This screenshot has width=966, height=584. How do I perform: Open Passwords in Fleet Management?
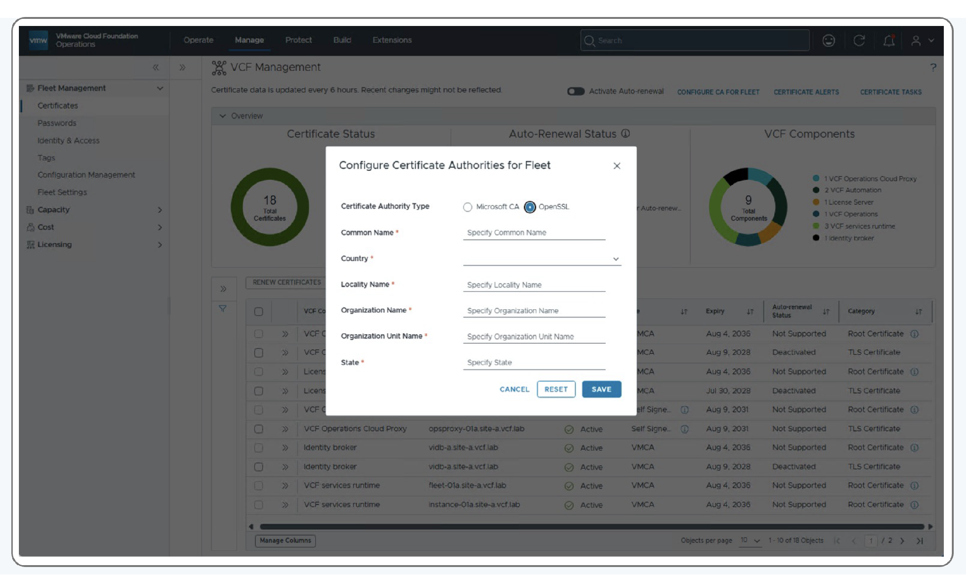57,123
